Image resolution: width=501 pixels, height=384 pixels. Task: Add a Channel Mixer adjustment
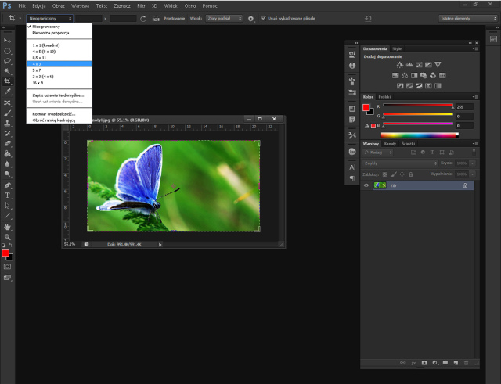[x=433, y=75]
